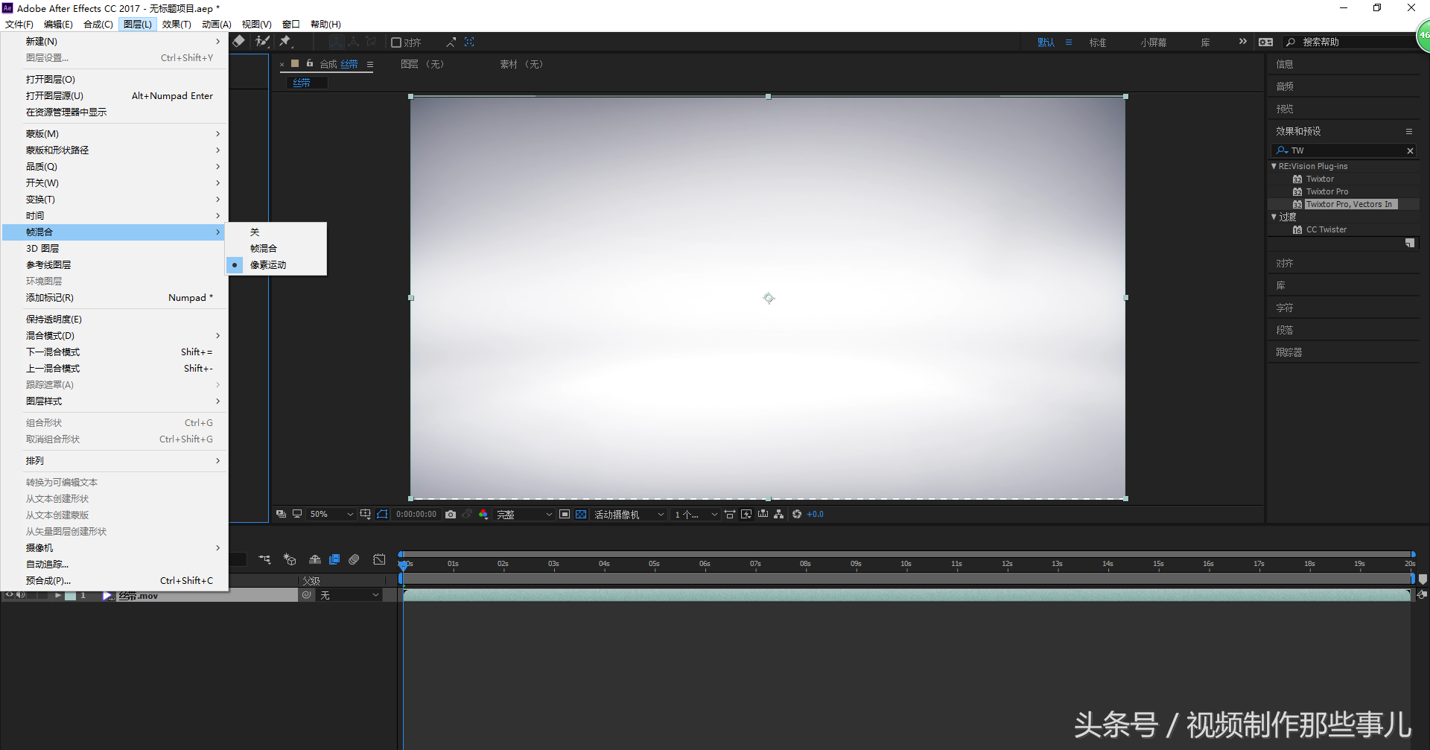Open the 合成 丝带 panel menu

coord(370,65)
